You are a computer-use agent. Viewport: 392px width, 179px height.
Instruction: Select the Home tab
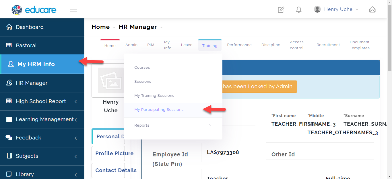pos(110,46)
